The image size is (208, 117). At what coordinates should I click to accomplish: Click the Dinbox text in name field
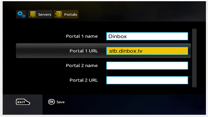pyautogui.click(x=117, y=36)
